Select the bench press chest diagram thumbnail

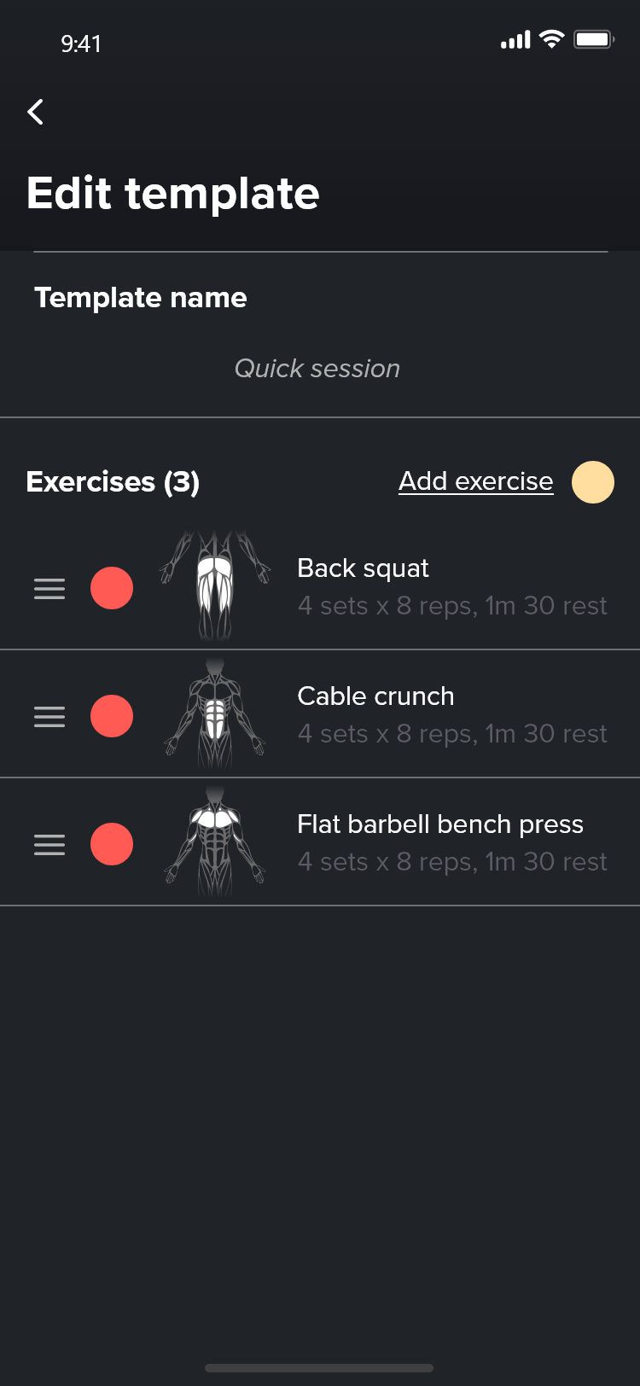pos(215,842)
